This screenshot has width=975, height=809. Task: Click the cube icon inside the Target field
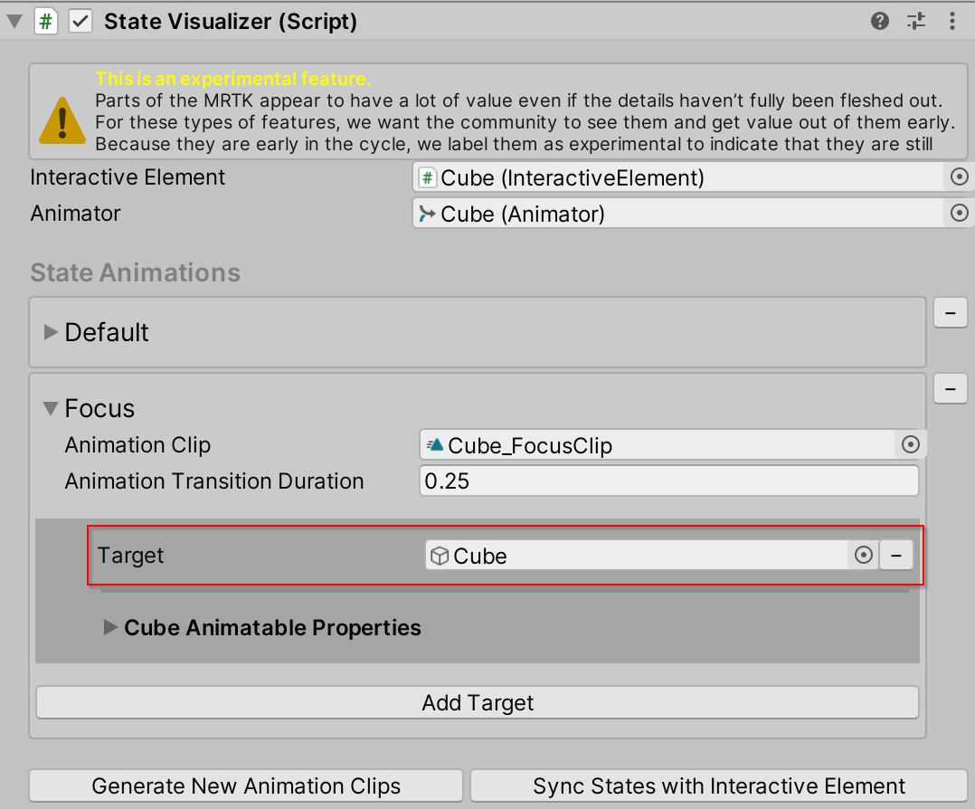coord(440,555)
